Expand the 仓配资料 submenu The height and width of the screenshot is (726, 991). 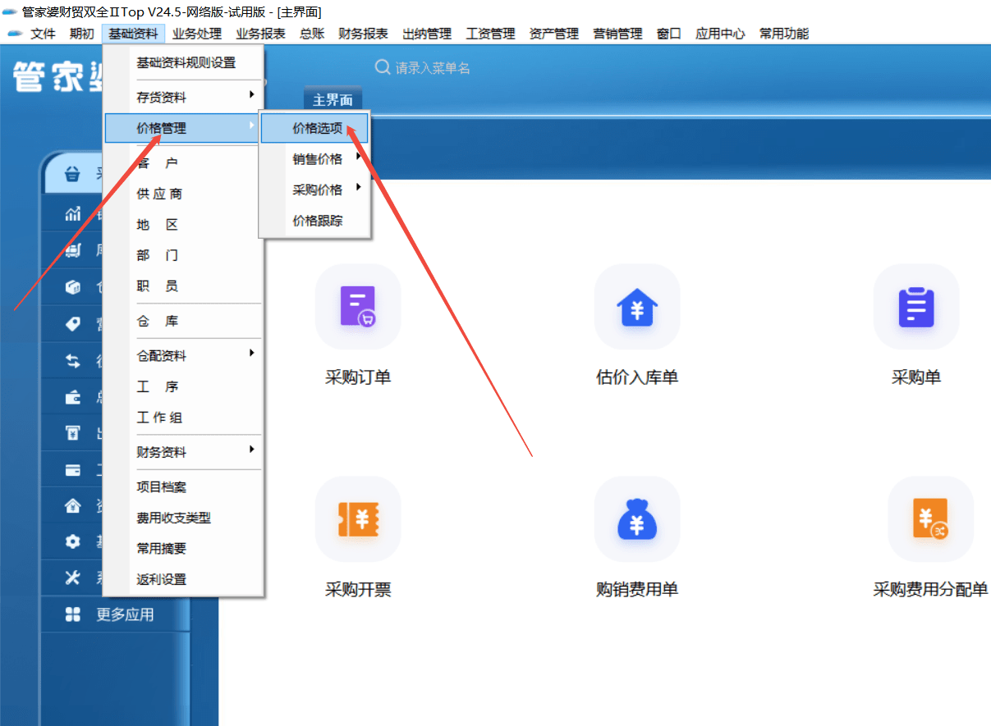click(x=183, y=356)
